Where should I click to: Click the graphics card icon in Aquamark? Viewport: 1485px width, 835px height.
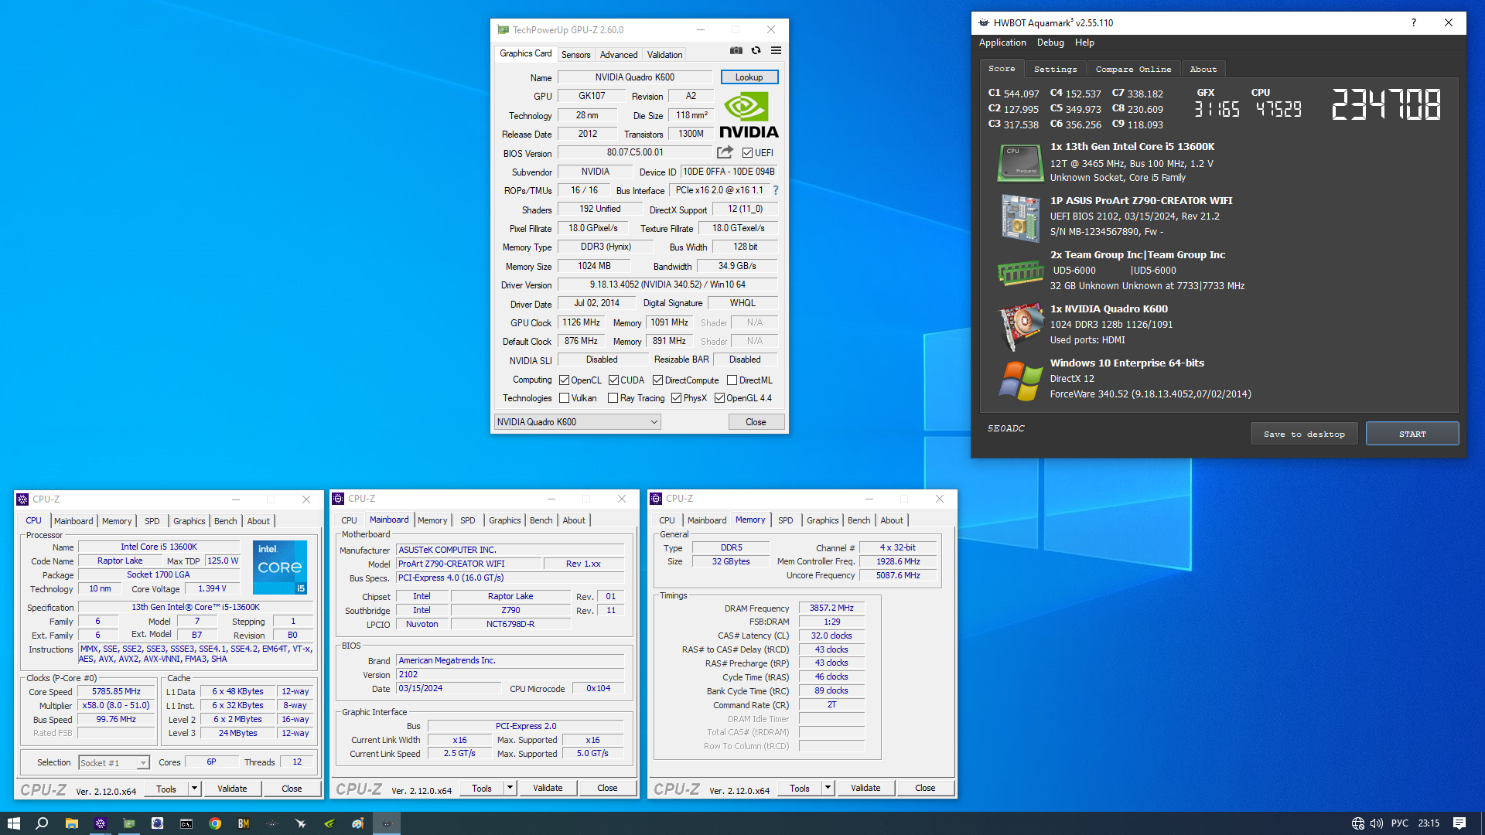coord(1020,326)
